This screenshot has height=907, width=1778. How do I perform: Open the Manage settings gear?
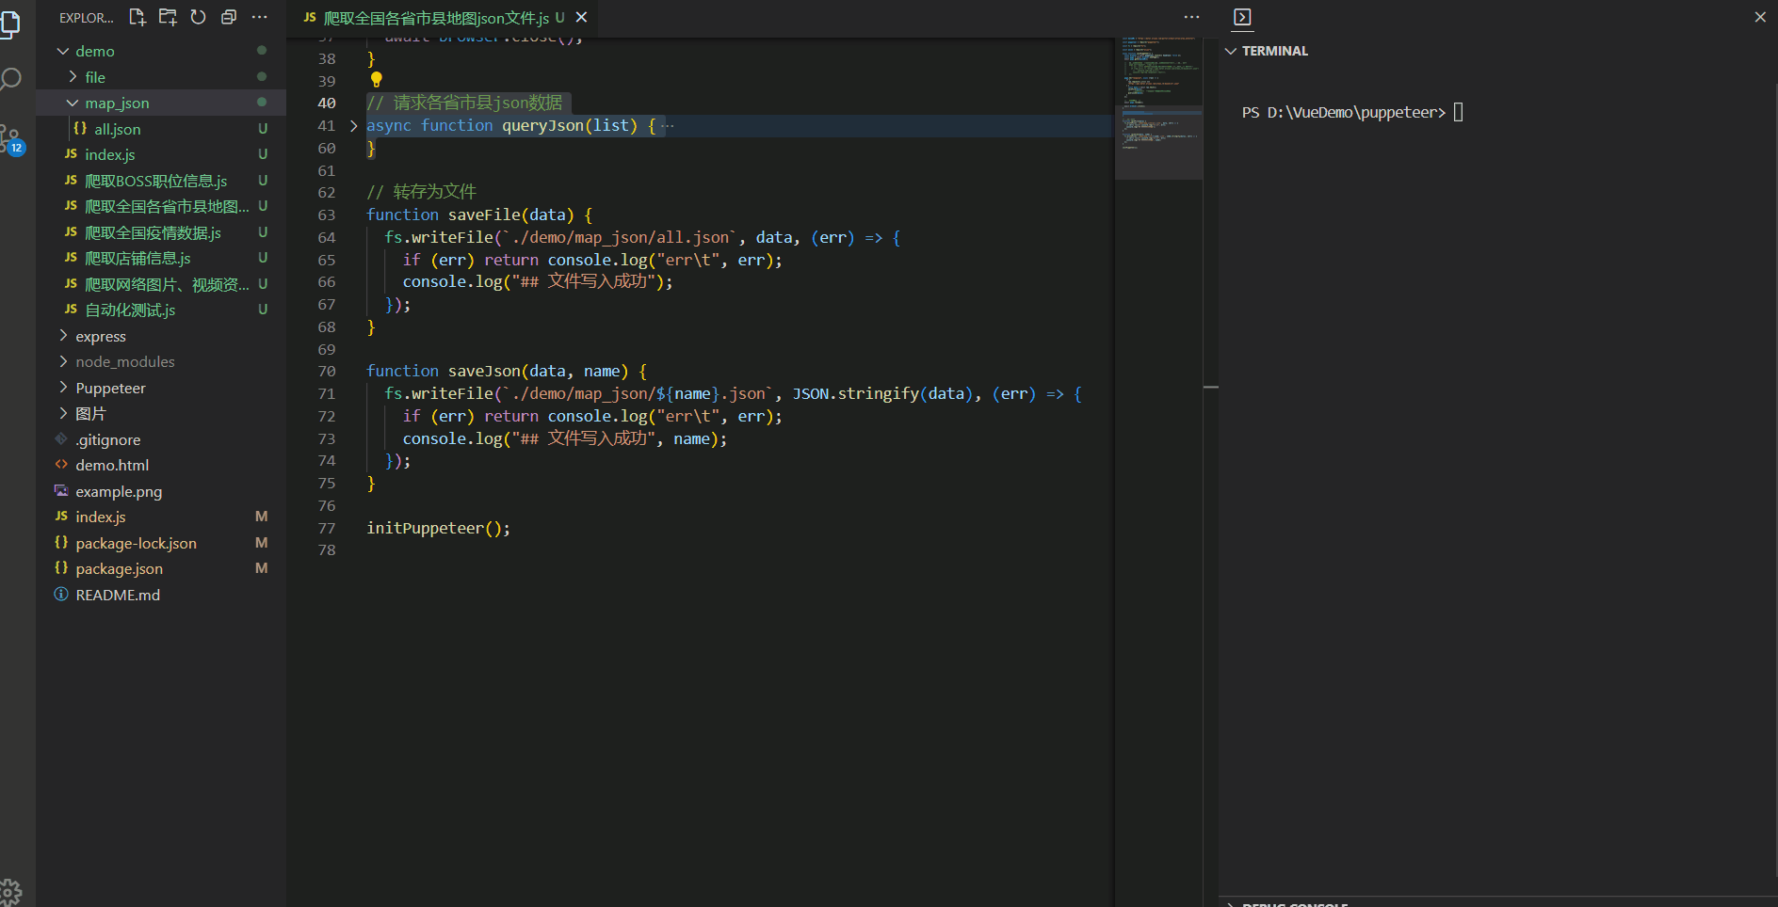tap(11, 891)
